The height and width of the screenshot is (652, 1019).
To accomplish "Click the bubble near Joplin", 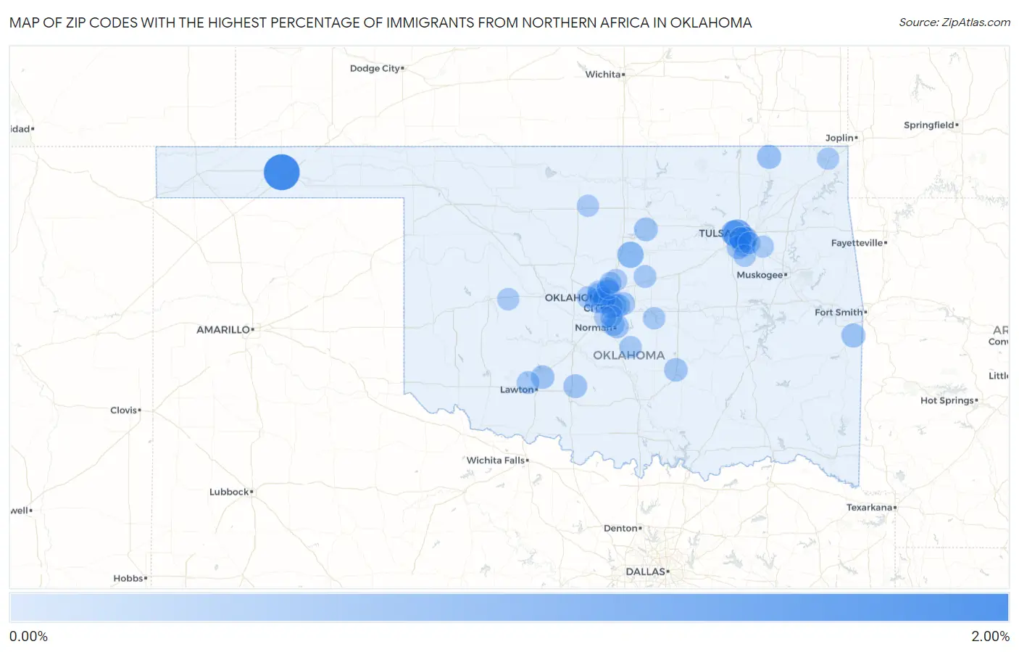I will tap(828, 158).
